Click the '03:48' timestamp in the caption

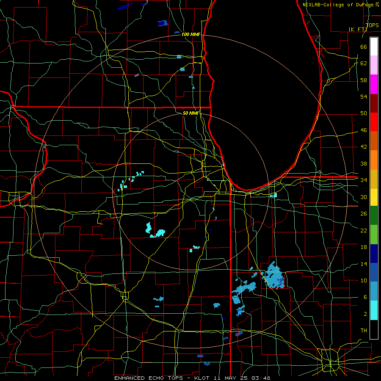[261, 378]
